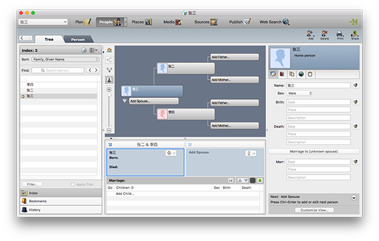The width and height of the screenshot is (379, 241).
Task: Open the Facts tab icon in the editor
Action: click(x=273, y=74)
